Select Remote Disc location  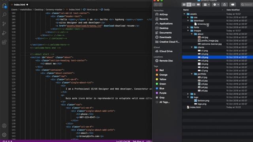(x=166, y=61)
